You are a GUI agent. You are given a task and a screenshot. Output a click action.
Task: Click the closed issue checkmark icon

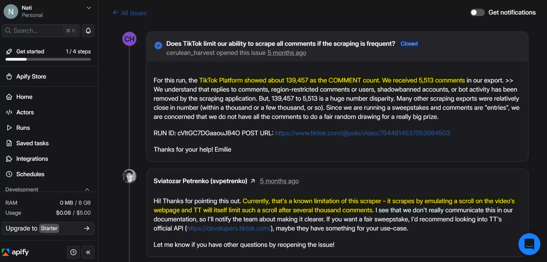click(x=158, y=45)
